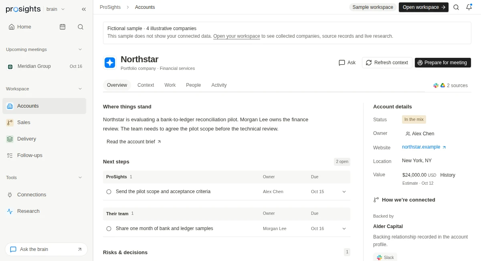Click the Prepare for meeting button
The width and height of the screenshot is (481, 261).
[x=443, y=63]
